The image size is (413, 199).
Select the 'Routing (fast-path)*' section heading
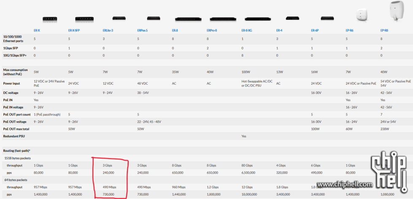(16, 151)
